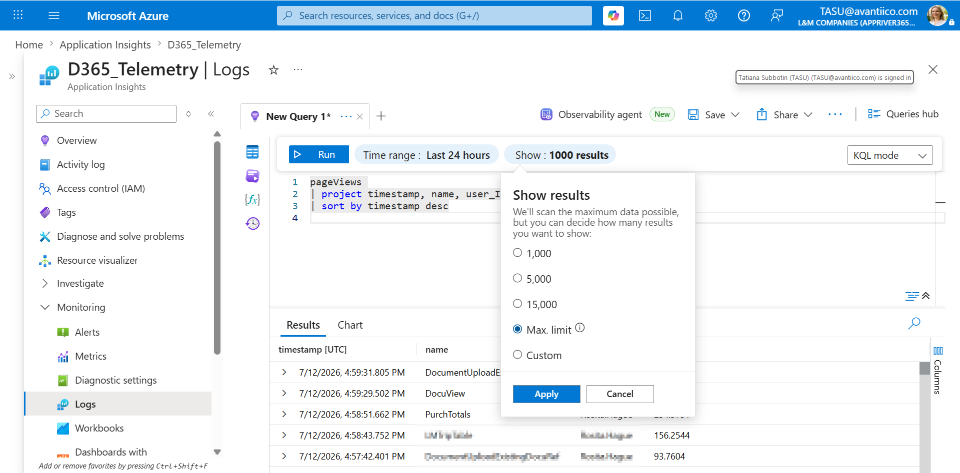Click the resource menu Search field
Viewport: 960px width, 473px height.
click(106, 114)
